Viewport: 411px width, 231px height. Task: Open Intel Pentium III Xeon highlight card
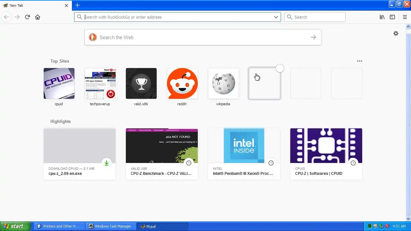(x=244, y=154)
